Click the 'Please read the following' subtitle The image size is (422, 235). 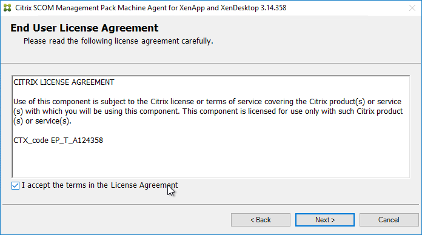coord(118,41)
